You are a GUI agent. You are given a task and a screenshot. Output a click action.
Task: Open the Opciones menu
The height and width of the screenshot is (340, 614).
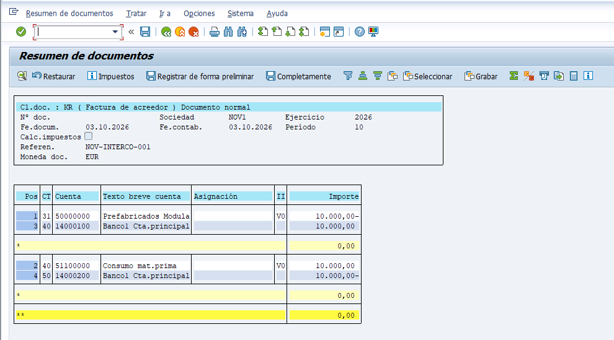tap(199, 13)
